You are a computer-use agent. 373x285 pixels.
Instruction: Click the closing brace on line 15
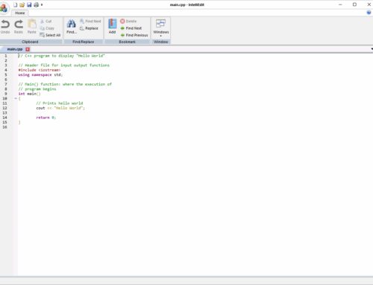click(19, 122)
